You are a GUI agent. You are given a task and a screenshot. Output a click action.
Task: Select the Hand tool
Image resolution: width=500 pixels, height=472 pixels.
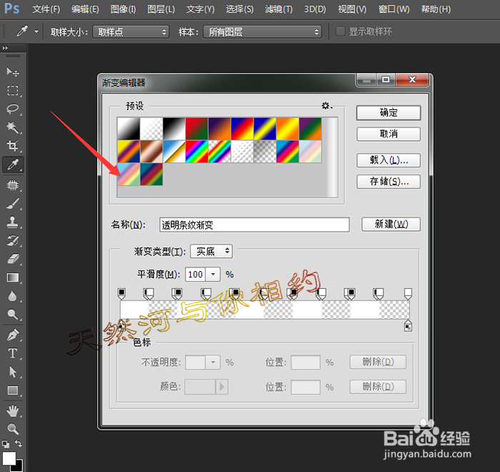(13, 410)
